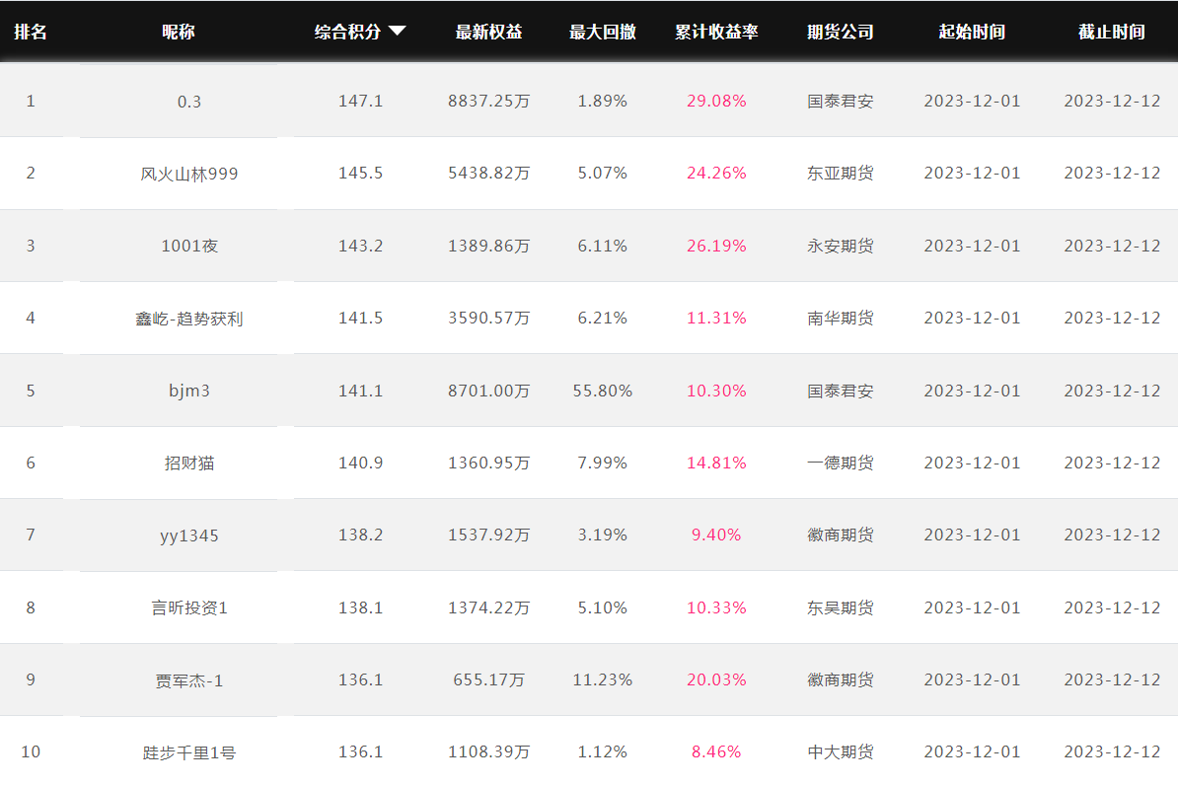Select equity 1360.95万
Screen dimensions: 1178x785
coord(489,463)
